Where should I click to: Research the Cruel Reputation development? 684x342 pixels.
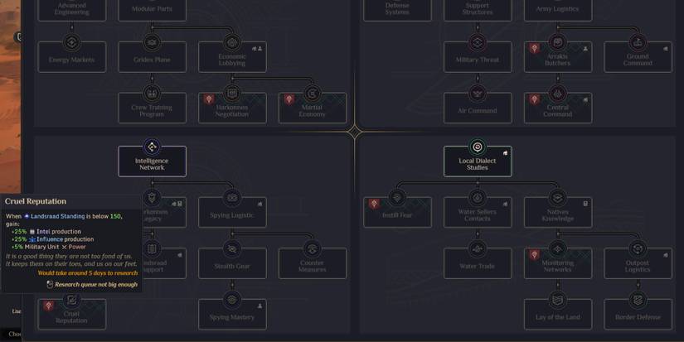[72, 313]
